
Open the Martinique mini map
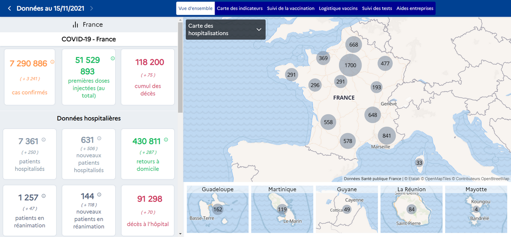[x=282, y=209]
